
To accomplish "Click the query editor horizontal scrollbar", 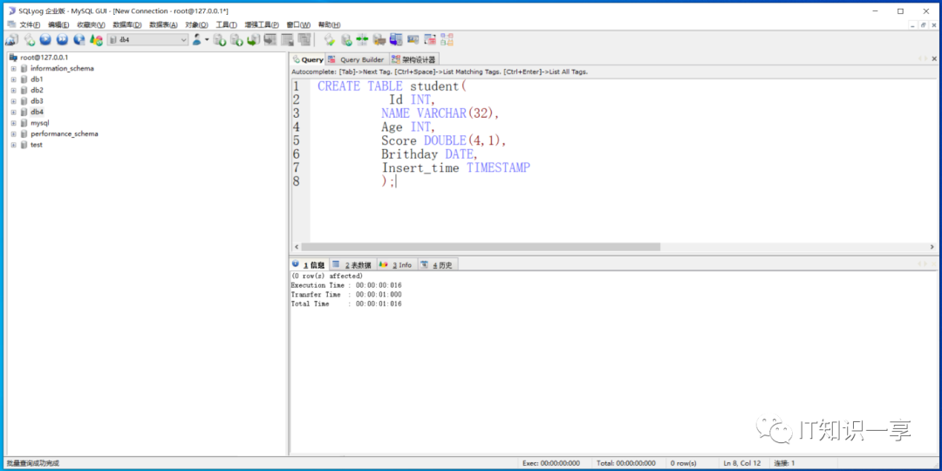I will [480, 247].
